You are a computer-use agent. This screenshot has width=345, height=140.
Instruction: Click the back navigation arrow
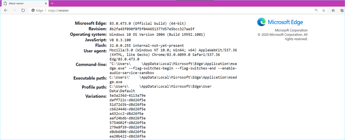(x=6, y=10)
